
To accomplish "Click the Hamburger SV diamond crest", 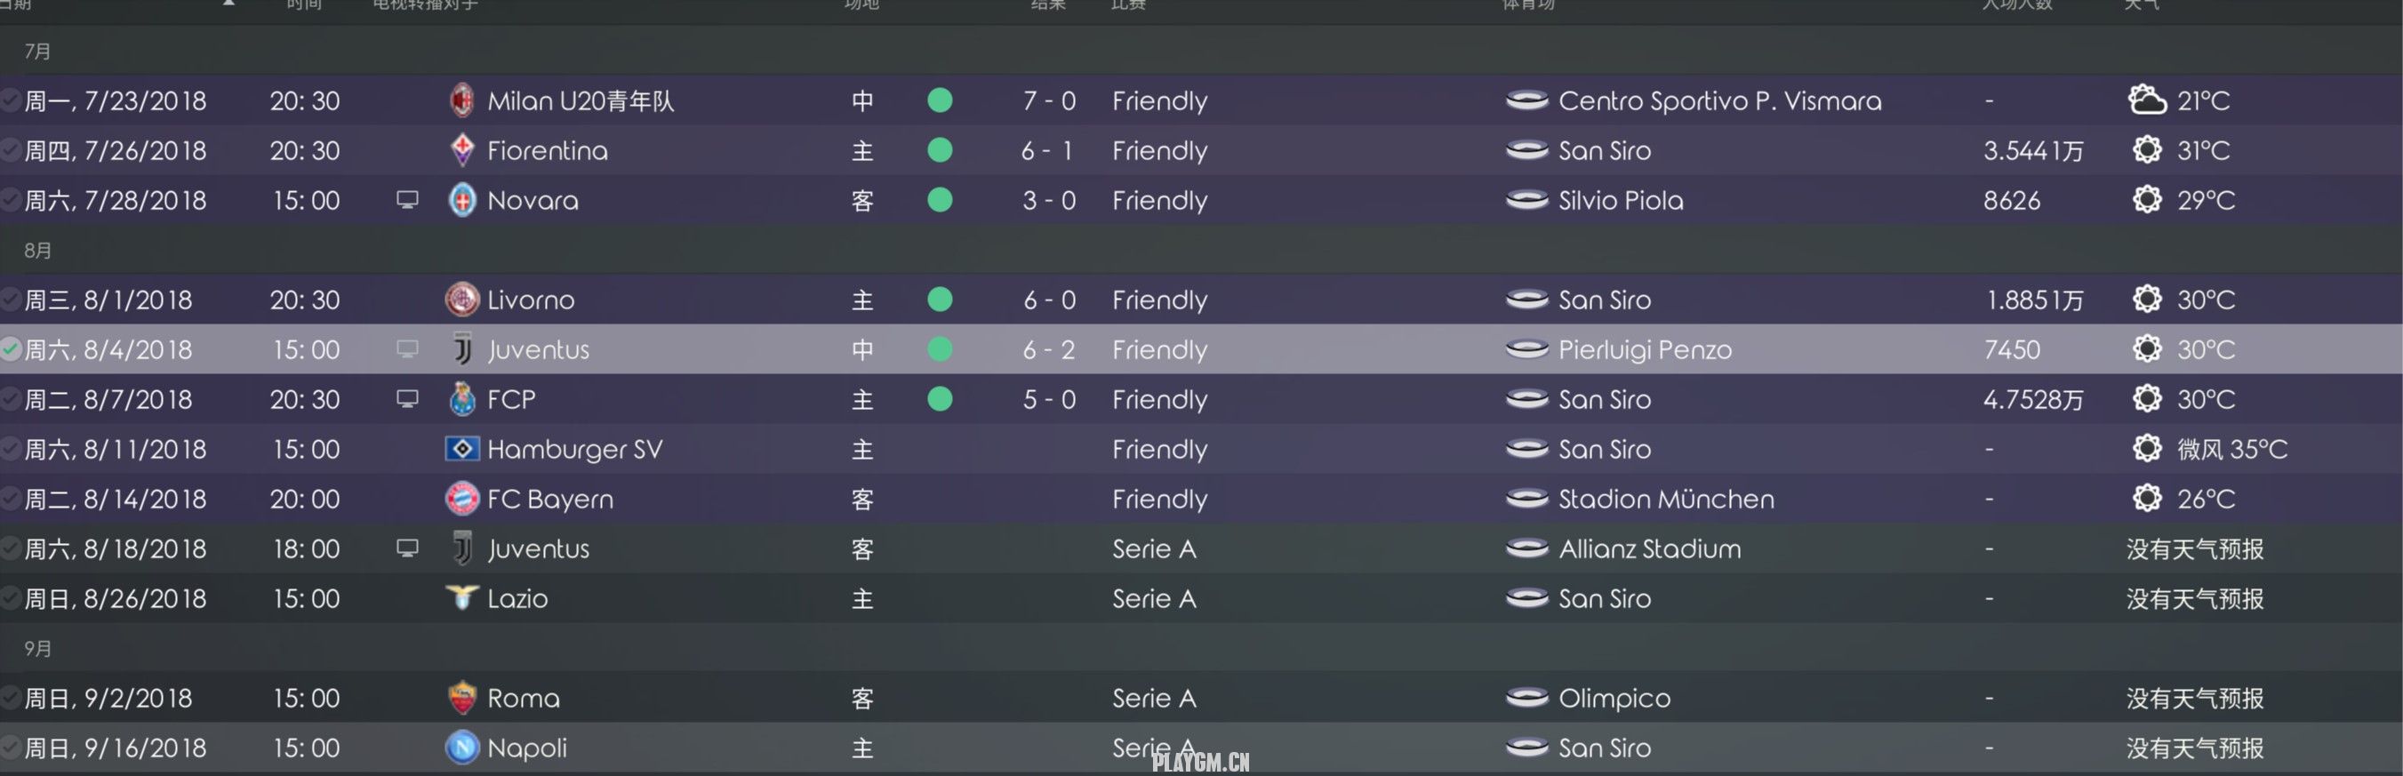I will [461, 449].
